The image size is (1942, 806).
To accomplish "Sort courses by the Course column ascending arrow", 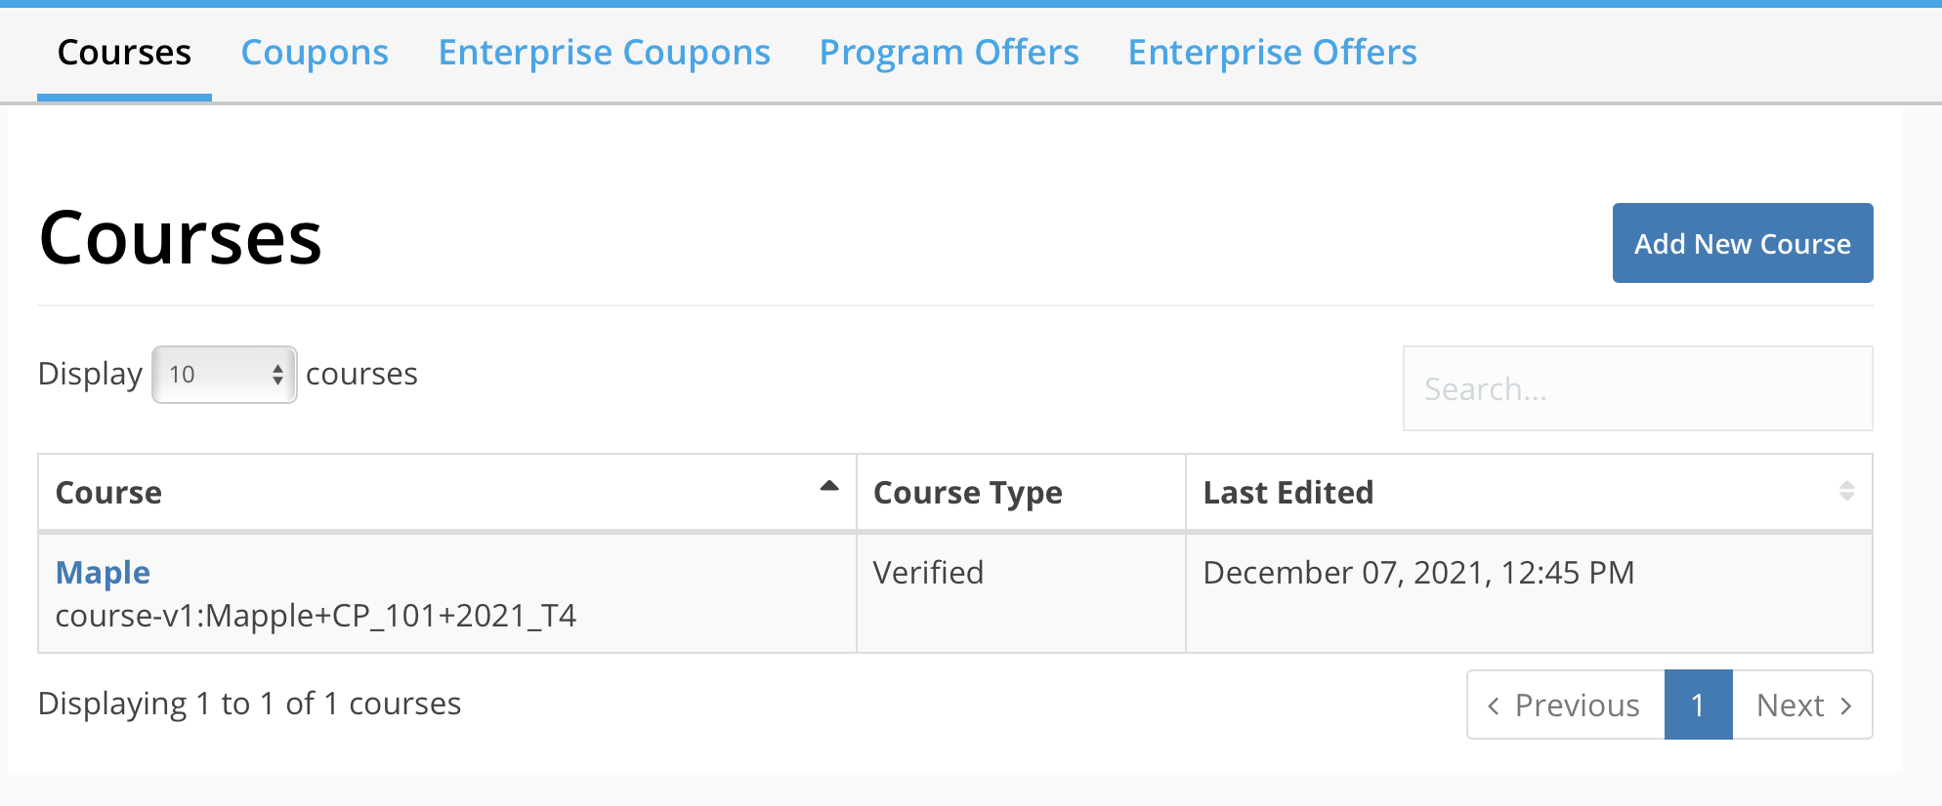I will 827,485.
